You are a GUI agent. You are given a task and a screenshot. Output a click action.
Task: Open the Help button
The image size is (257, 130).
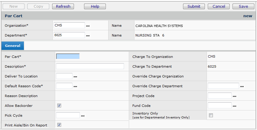click(x=95, y=6)
